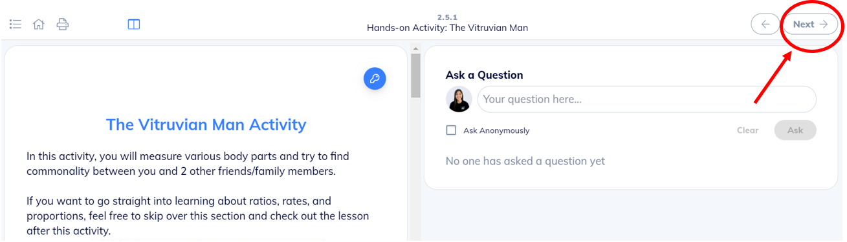Click the Ask Anonymously label text

(496, 130)
